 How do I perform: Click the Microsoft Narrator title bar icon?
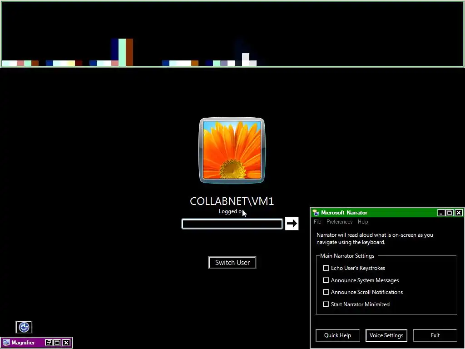(316, 213)
